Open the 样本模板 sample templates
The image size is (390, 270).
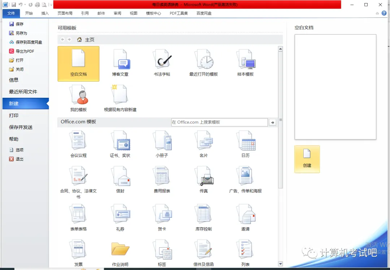(x=245, y=63)
